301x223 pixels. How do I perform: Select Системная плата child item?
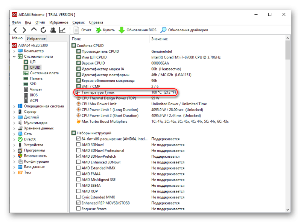(41, 73)
